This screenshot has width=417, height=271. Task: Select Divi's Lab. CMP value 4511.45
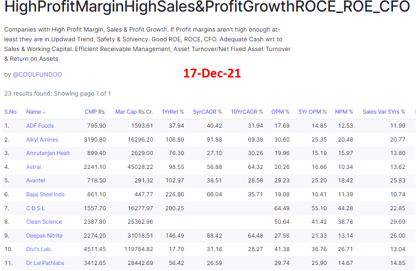(x=95, y=249)
